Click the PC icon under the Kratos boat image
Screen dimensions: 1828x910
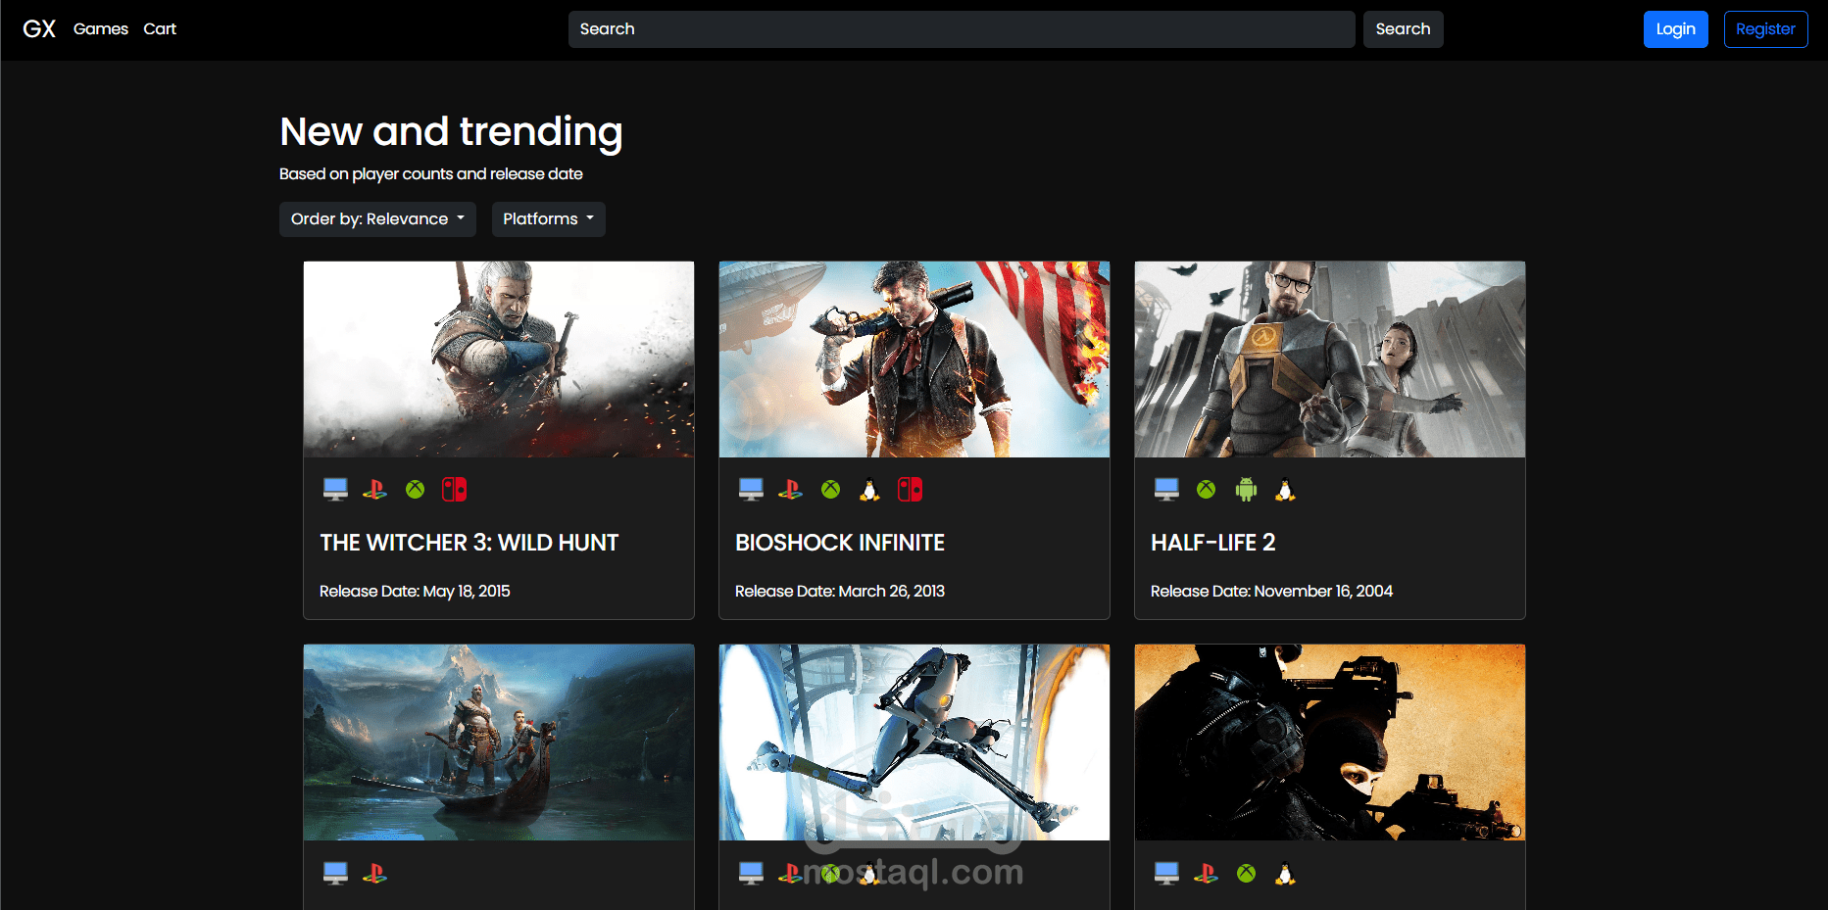coord(335,873)
